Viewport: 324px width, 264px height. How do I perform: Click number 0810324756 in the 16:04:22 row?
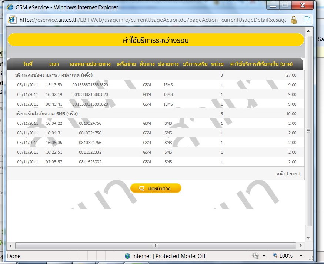tap(90, 123)
